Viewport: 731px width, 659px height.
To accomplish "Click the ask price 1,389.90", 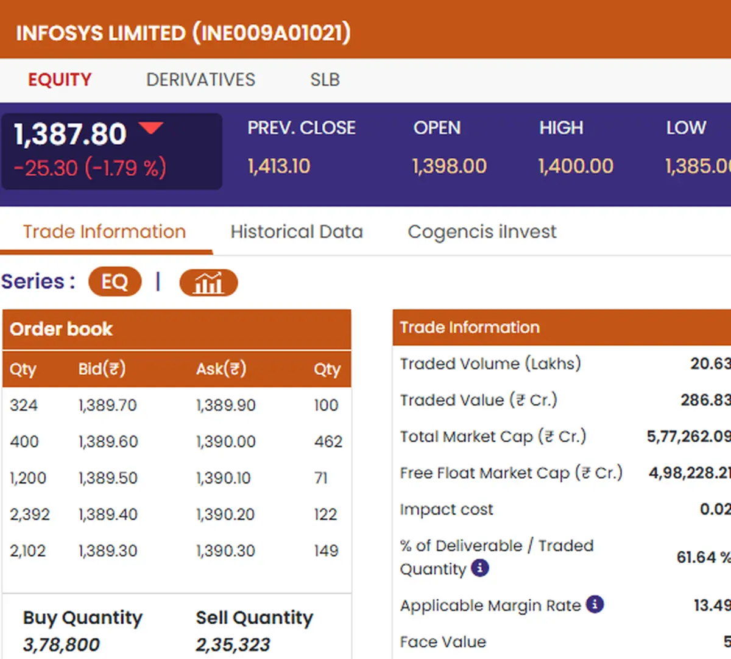I will [226, 405].
